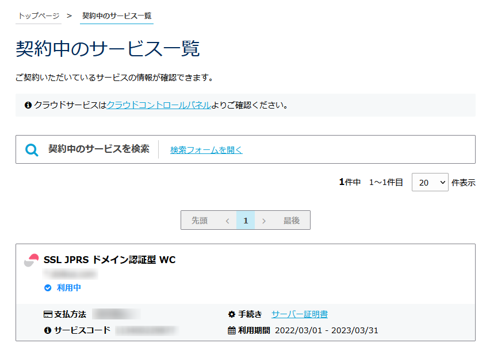Click the info icon in the cloud service notice
This screenshot has width=490, height=347.
pyautogui.click(x=27, y=105)
